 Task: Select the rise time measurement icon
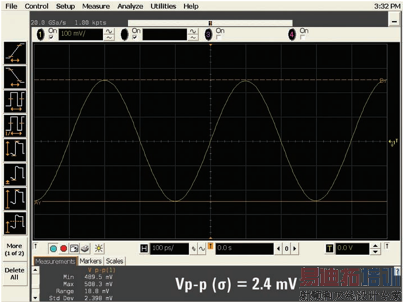pos(15,53)
